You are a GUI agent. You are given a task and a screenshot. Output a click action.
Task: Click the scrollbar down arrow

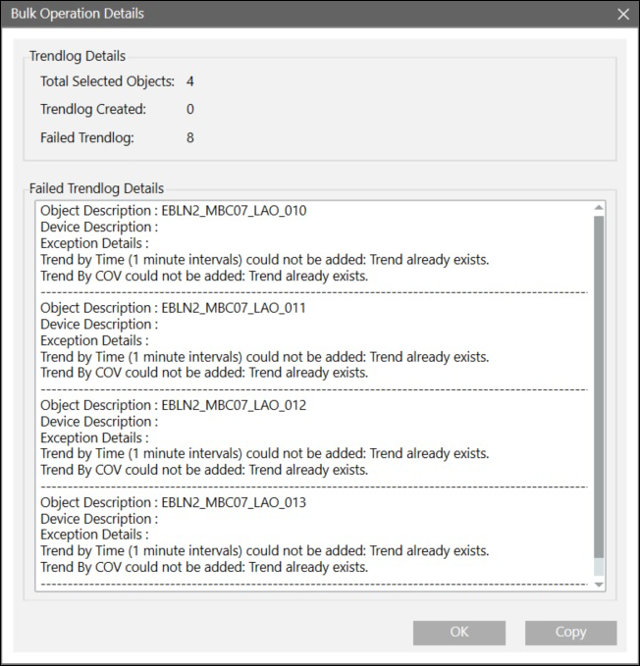(x=599, y=585)
